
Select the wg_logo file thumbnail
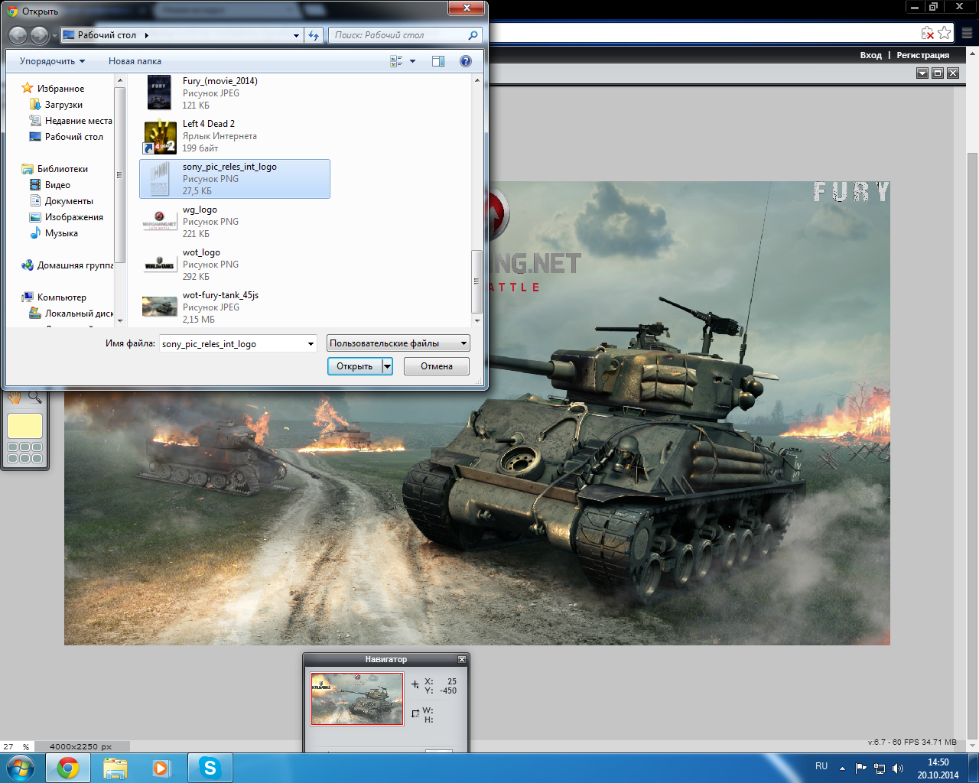tap(160, 222)
